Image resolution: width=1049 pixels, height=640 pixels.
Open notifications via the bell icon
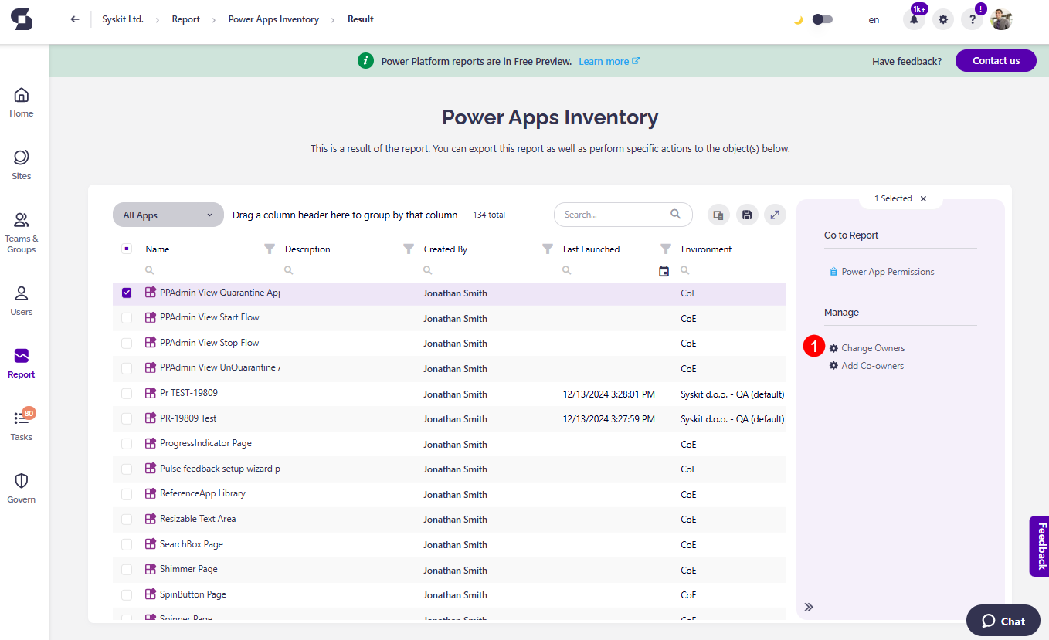914,19
